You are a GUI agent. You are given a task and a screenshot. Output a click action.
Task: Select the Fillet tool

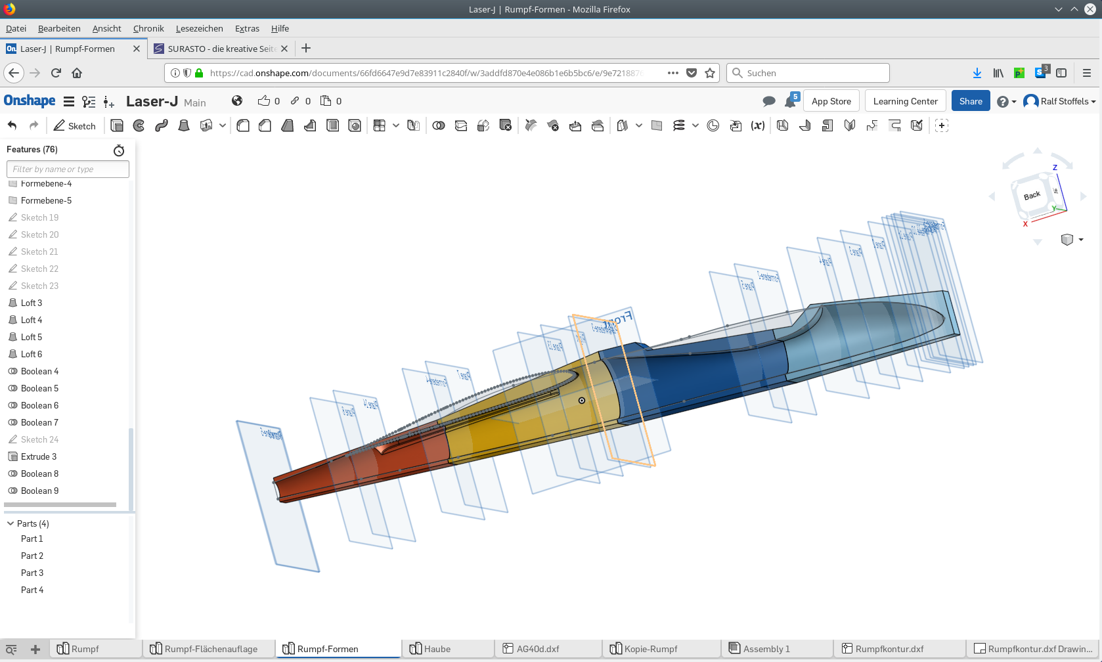pyautogui.click(x=243, y=125)
